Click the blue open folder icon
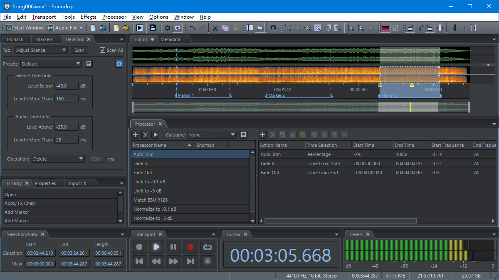This screenshot has height=280, width=499. click(x=103, y=28)
